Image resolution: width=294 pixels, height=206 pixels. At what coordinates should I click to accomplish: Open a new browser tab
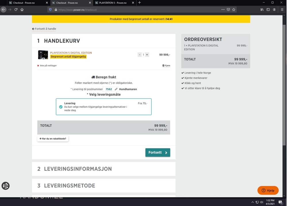coord(139,3)
